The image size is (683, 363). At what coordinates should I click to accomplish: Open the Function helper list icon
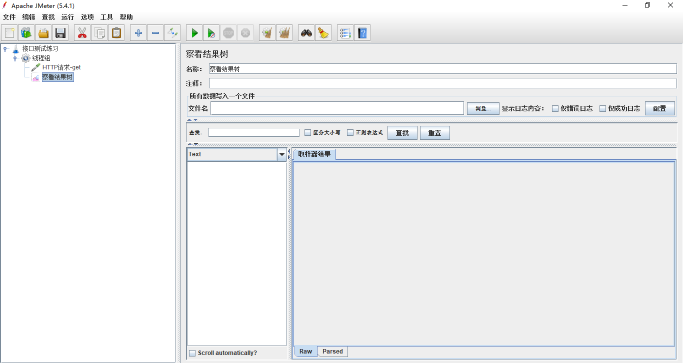coord(345,33)
